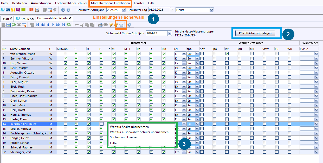This screenshot has width=323, height=163.
Task: Select row Kerscher, Karl Heinz
Action: coord(29,124)
